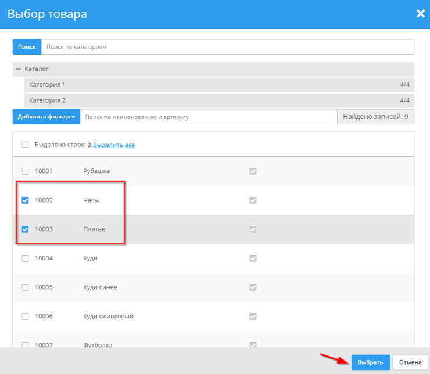Click the Выделить все link
The image size is (430, 374).
[x=114, y=145]
